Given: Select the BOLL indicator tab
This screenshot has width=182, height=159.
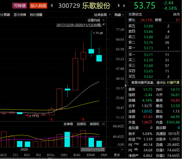Looking at the screenshot, I should 51,155.
